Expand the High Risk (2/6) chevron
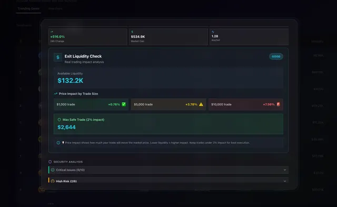Image resolution: width=337 pixels, height=207 pixels. [285, 181]
